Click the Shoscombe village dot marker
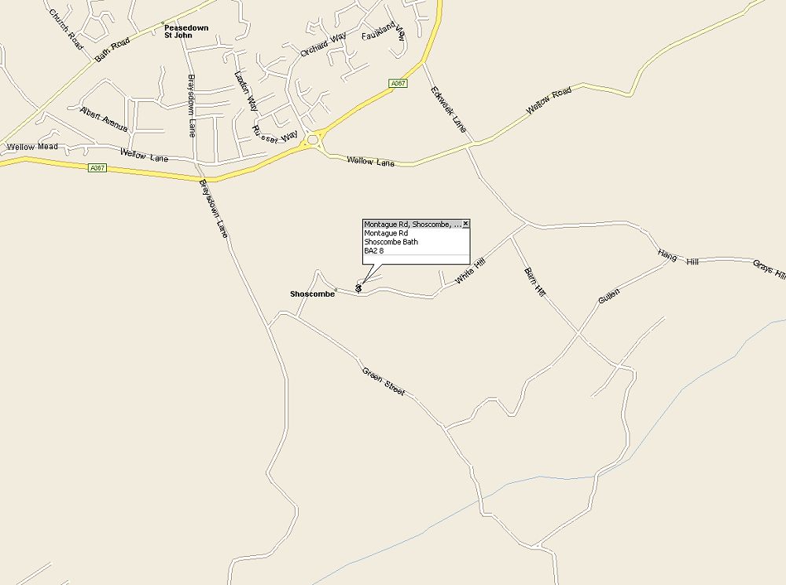The height and width of the screenshot is (585, 786). pyautogui.click(x=336, y=290)
